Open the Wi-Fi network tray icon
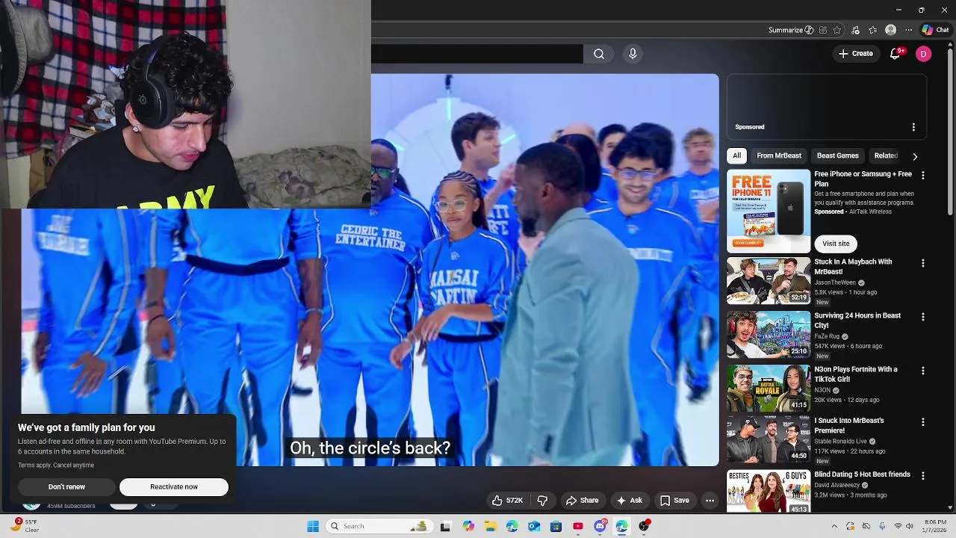This screenshot has width=956, height=538. click(898, 526)
